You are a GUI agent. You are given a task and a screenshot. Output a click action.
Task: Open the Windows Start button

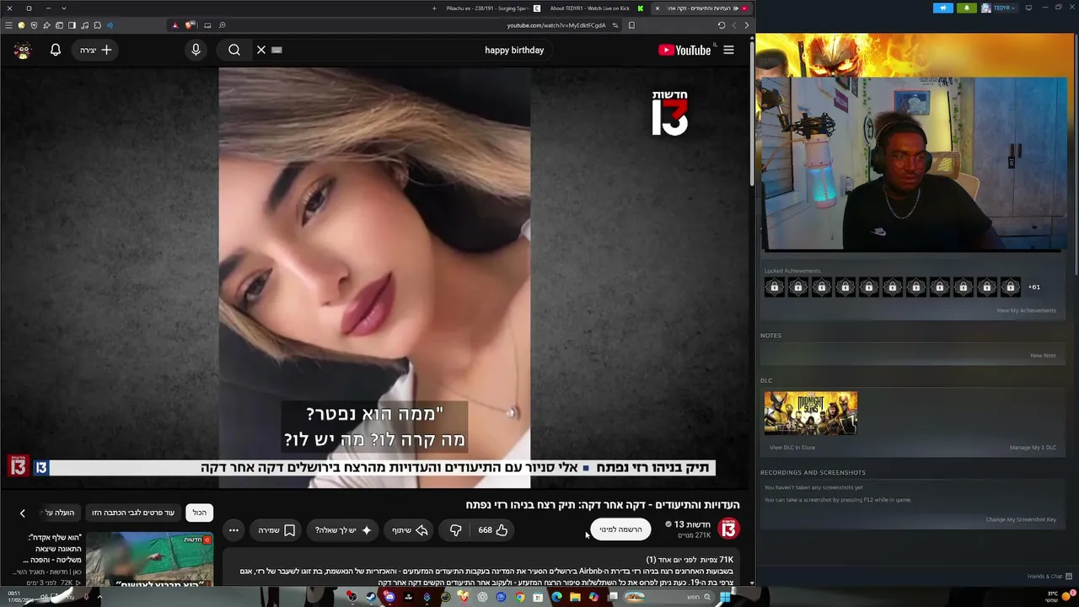(725, 597)
